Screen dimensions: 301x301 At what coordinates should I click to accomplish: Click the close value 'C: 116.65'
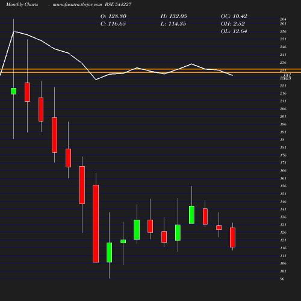pos(113,24)
